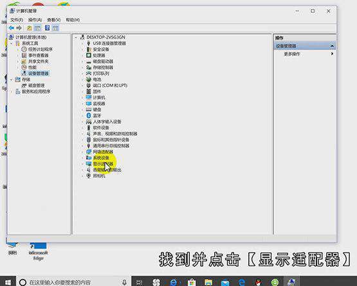The width and height of the screenshot is (357, 286).
Task: Select 设备管理器 in left tree
Action: coord(38,73)
